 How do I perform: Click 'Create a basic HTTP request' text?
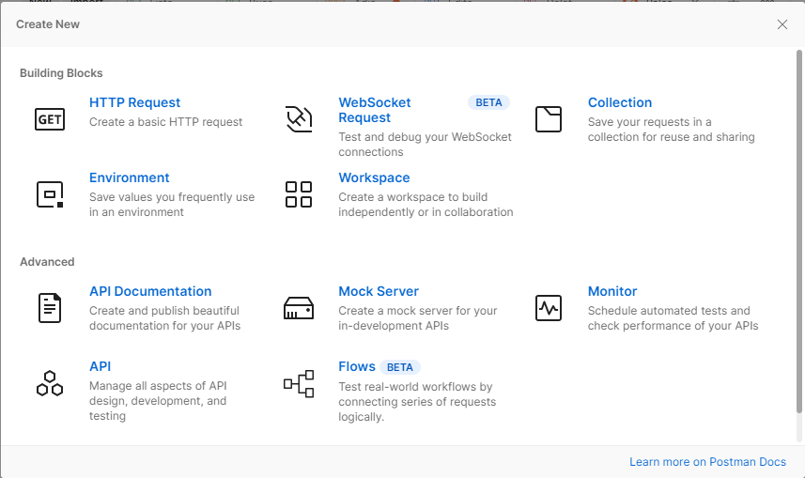(166, 122)
